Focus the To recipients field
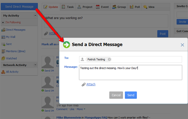 pos(130,59)
